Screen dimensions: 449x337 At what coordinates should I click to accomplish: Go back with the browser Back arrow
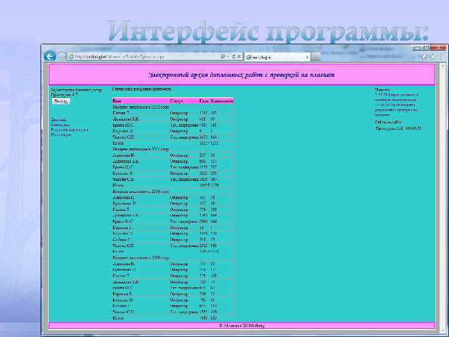tap(50, 56)
